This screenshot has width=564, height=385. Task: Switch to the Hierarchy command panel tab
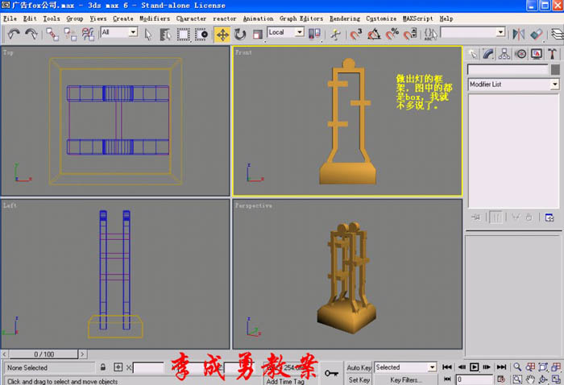tap(504, 54)
